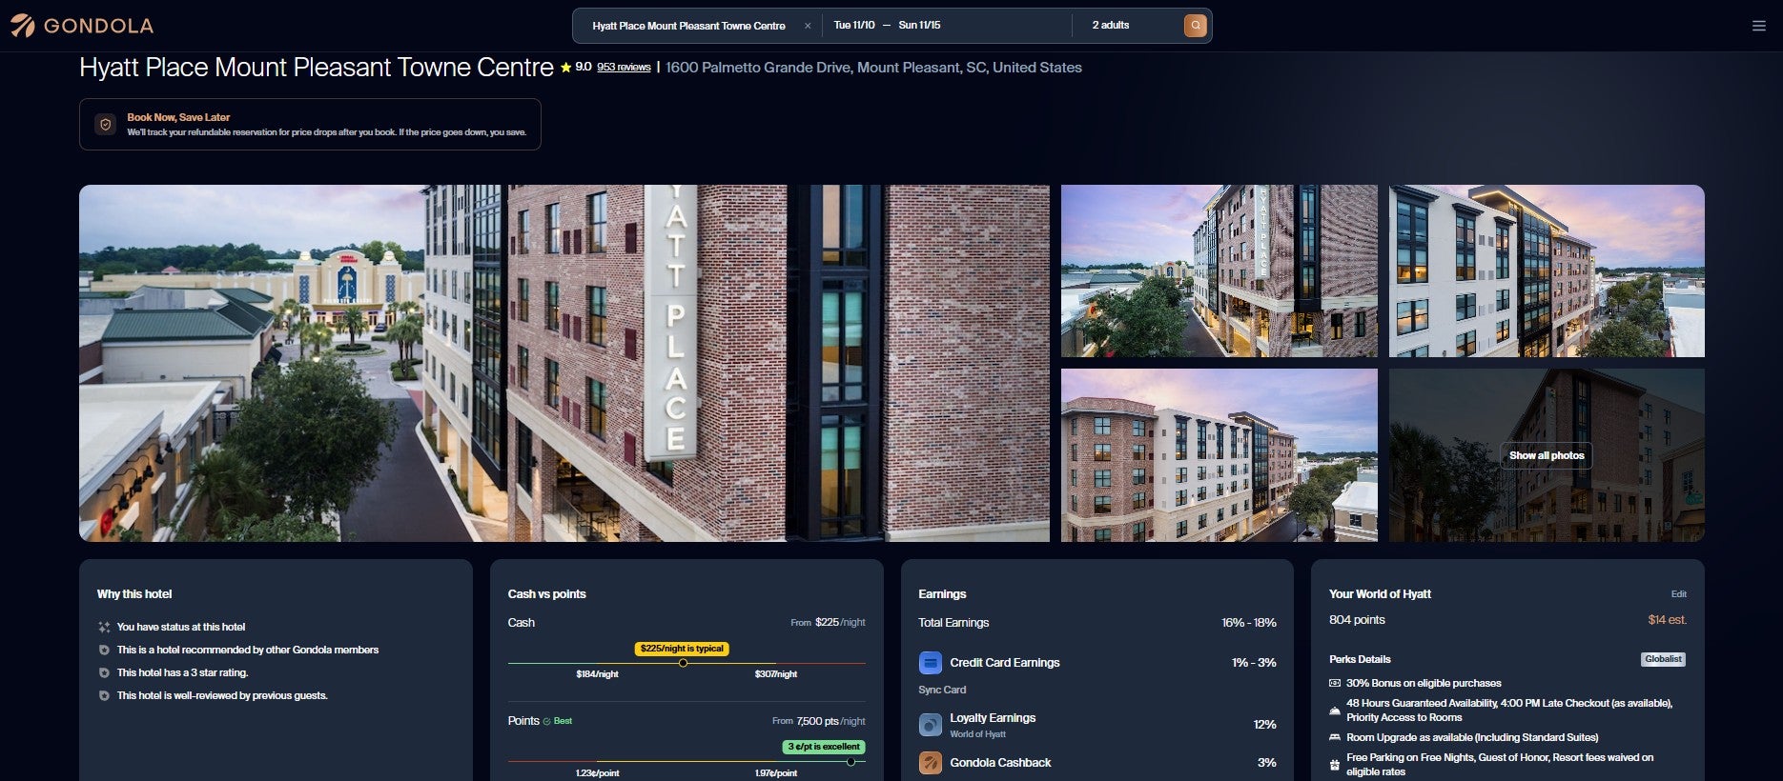Viewport: 1783px width, 781px height.
Task: Click the Globalist status badge
Action: (x=1663, y=659)
